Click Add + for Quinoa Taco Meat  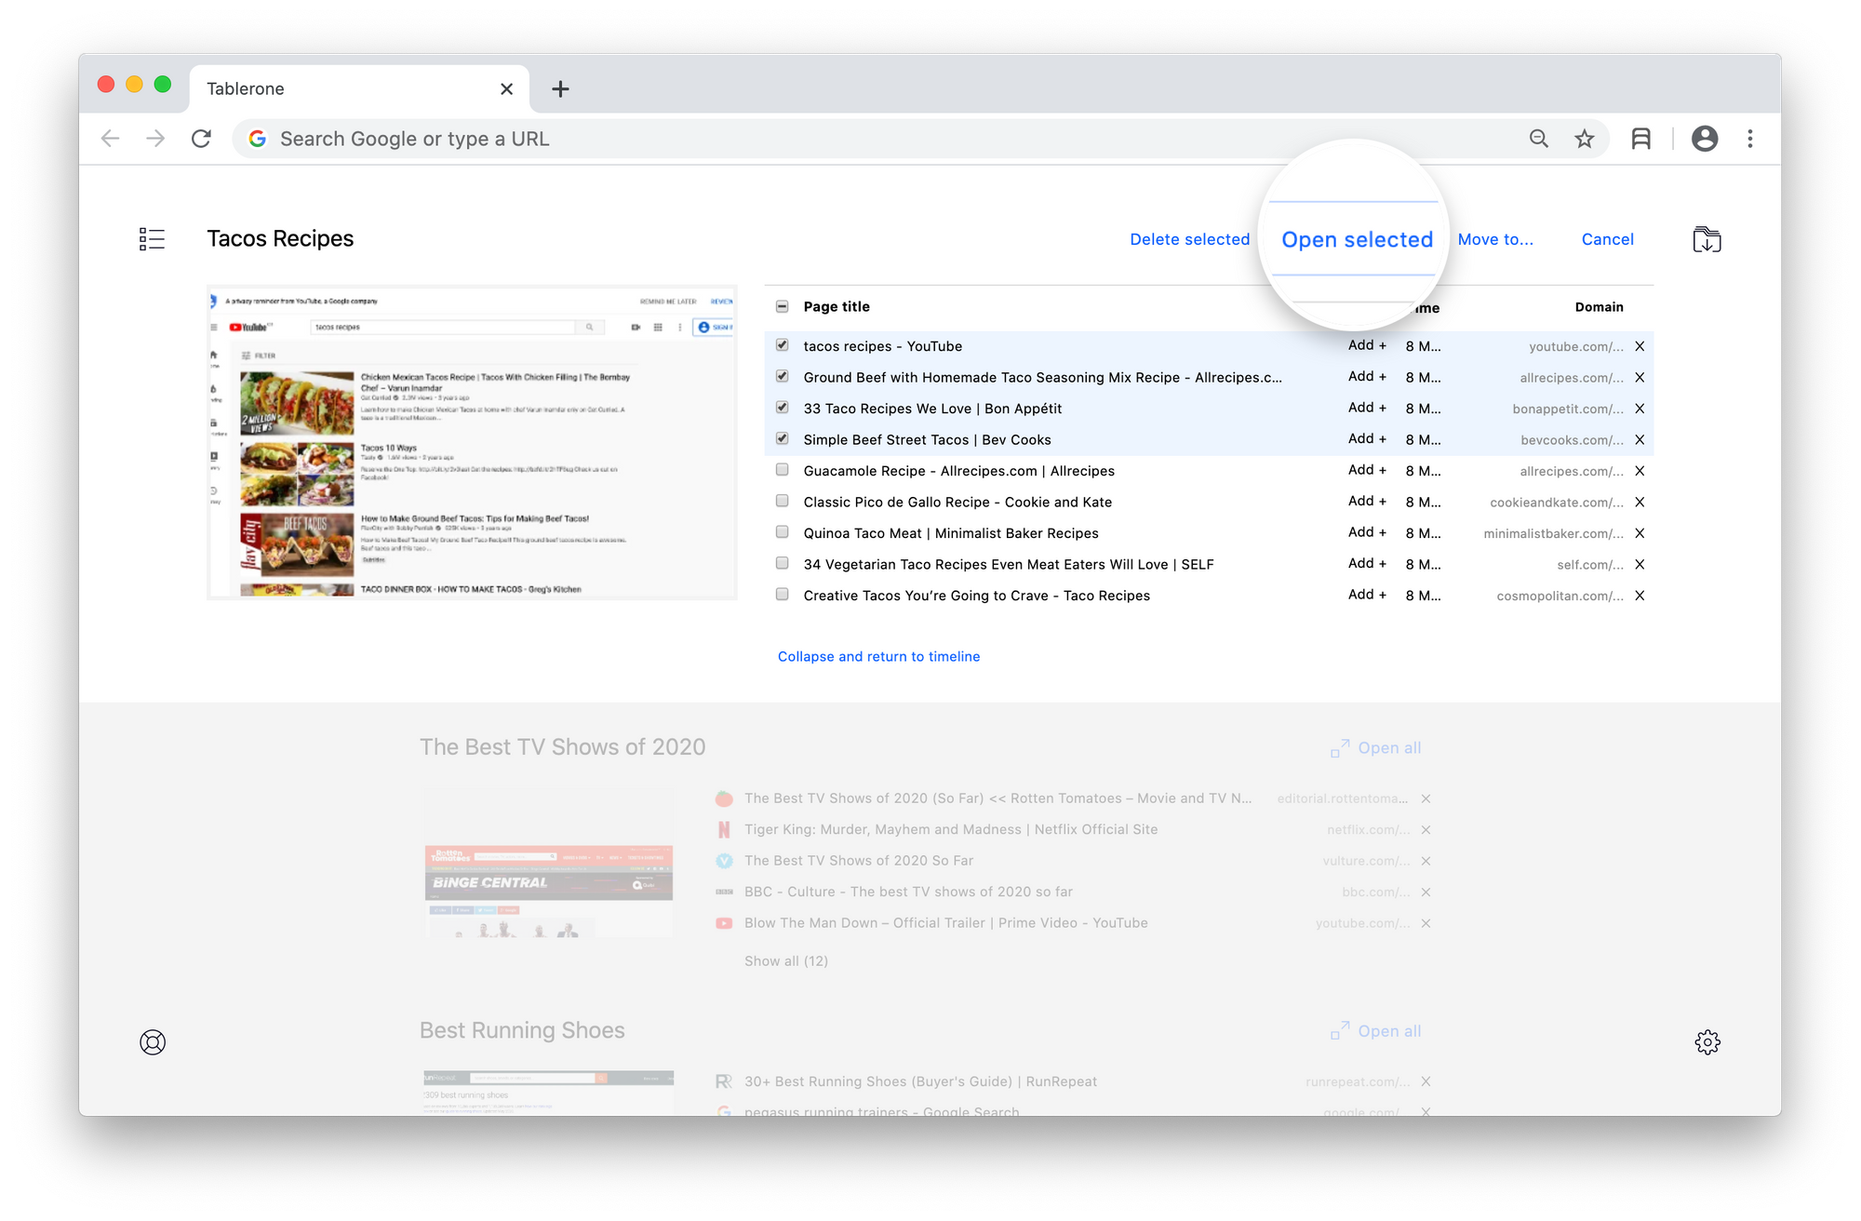1367,532
